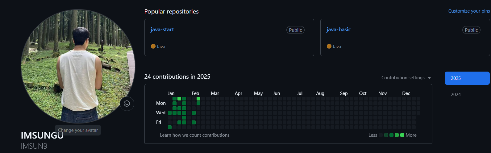The image size is (491, 153).
Task: Click the Public badge on java-start
Action: (295, 30)
